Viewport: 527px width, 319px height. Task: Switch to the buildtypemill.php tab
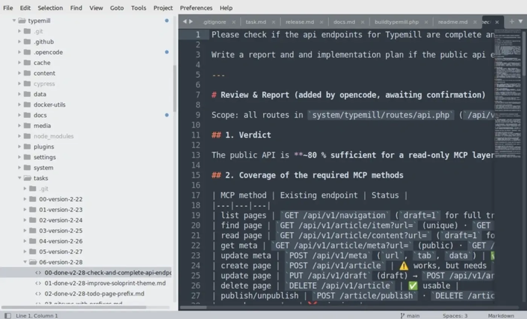pyautogui.click(x=396, y=22)
